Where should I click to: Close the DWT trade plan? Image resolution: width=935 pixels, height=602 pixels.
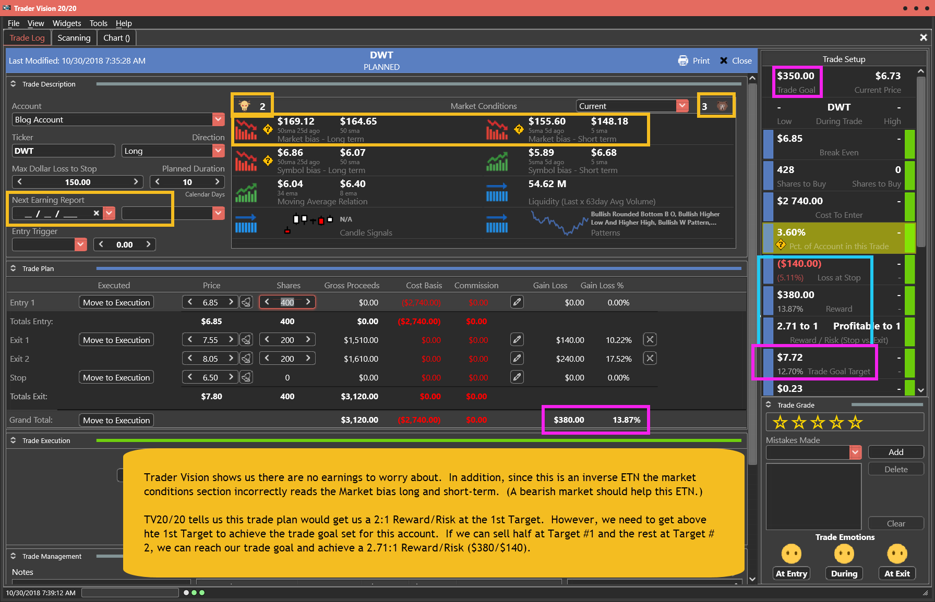[x=736, y=60]
